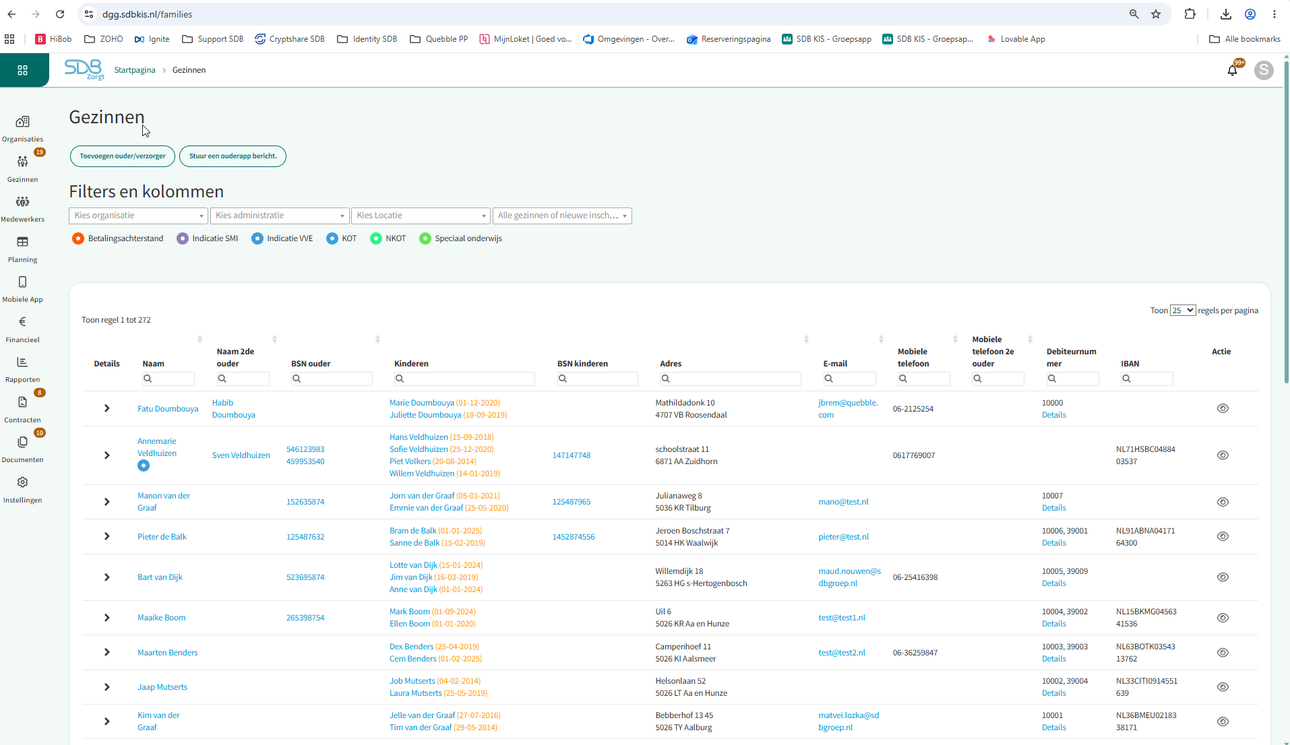Reload the browser page

[60, 14]
